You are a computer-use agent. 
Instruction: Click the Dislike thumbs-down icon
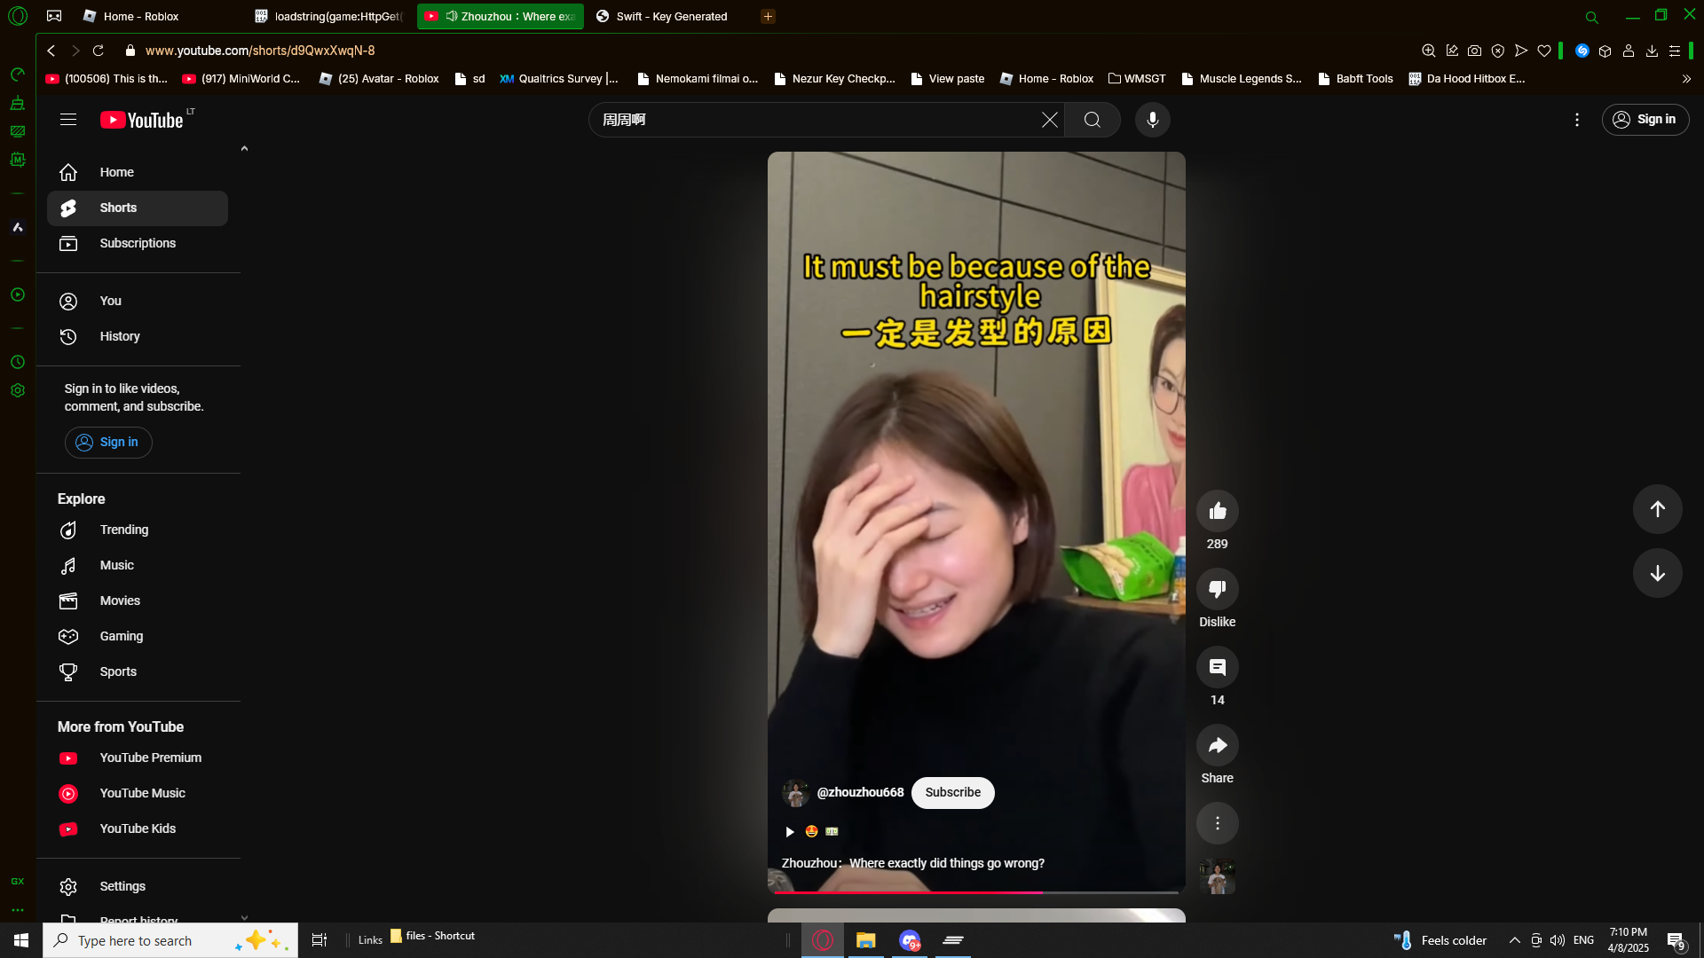pos(1217,589)
